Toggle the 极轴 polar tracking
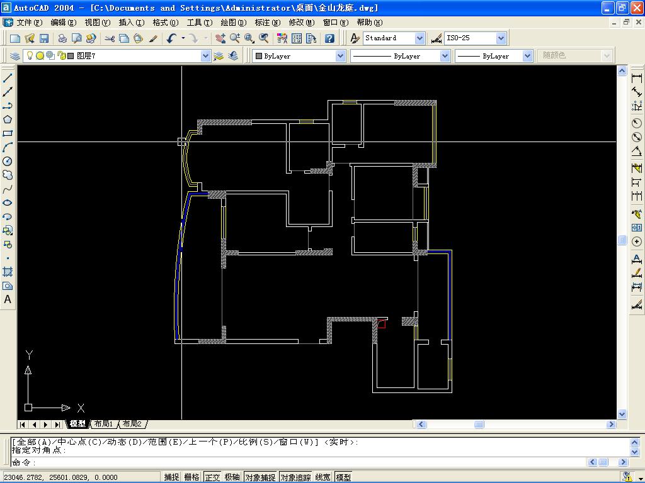Image resolution: width=645 pixels, height=483 pixels. point(232,477)
